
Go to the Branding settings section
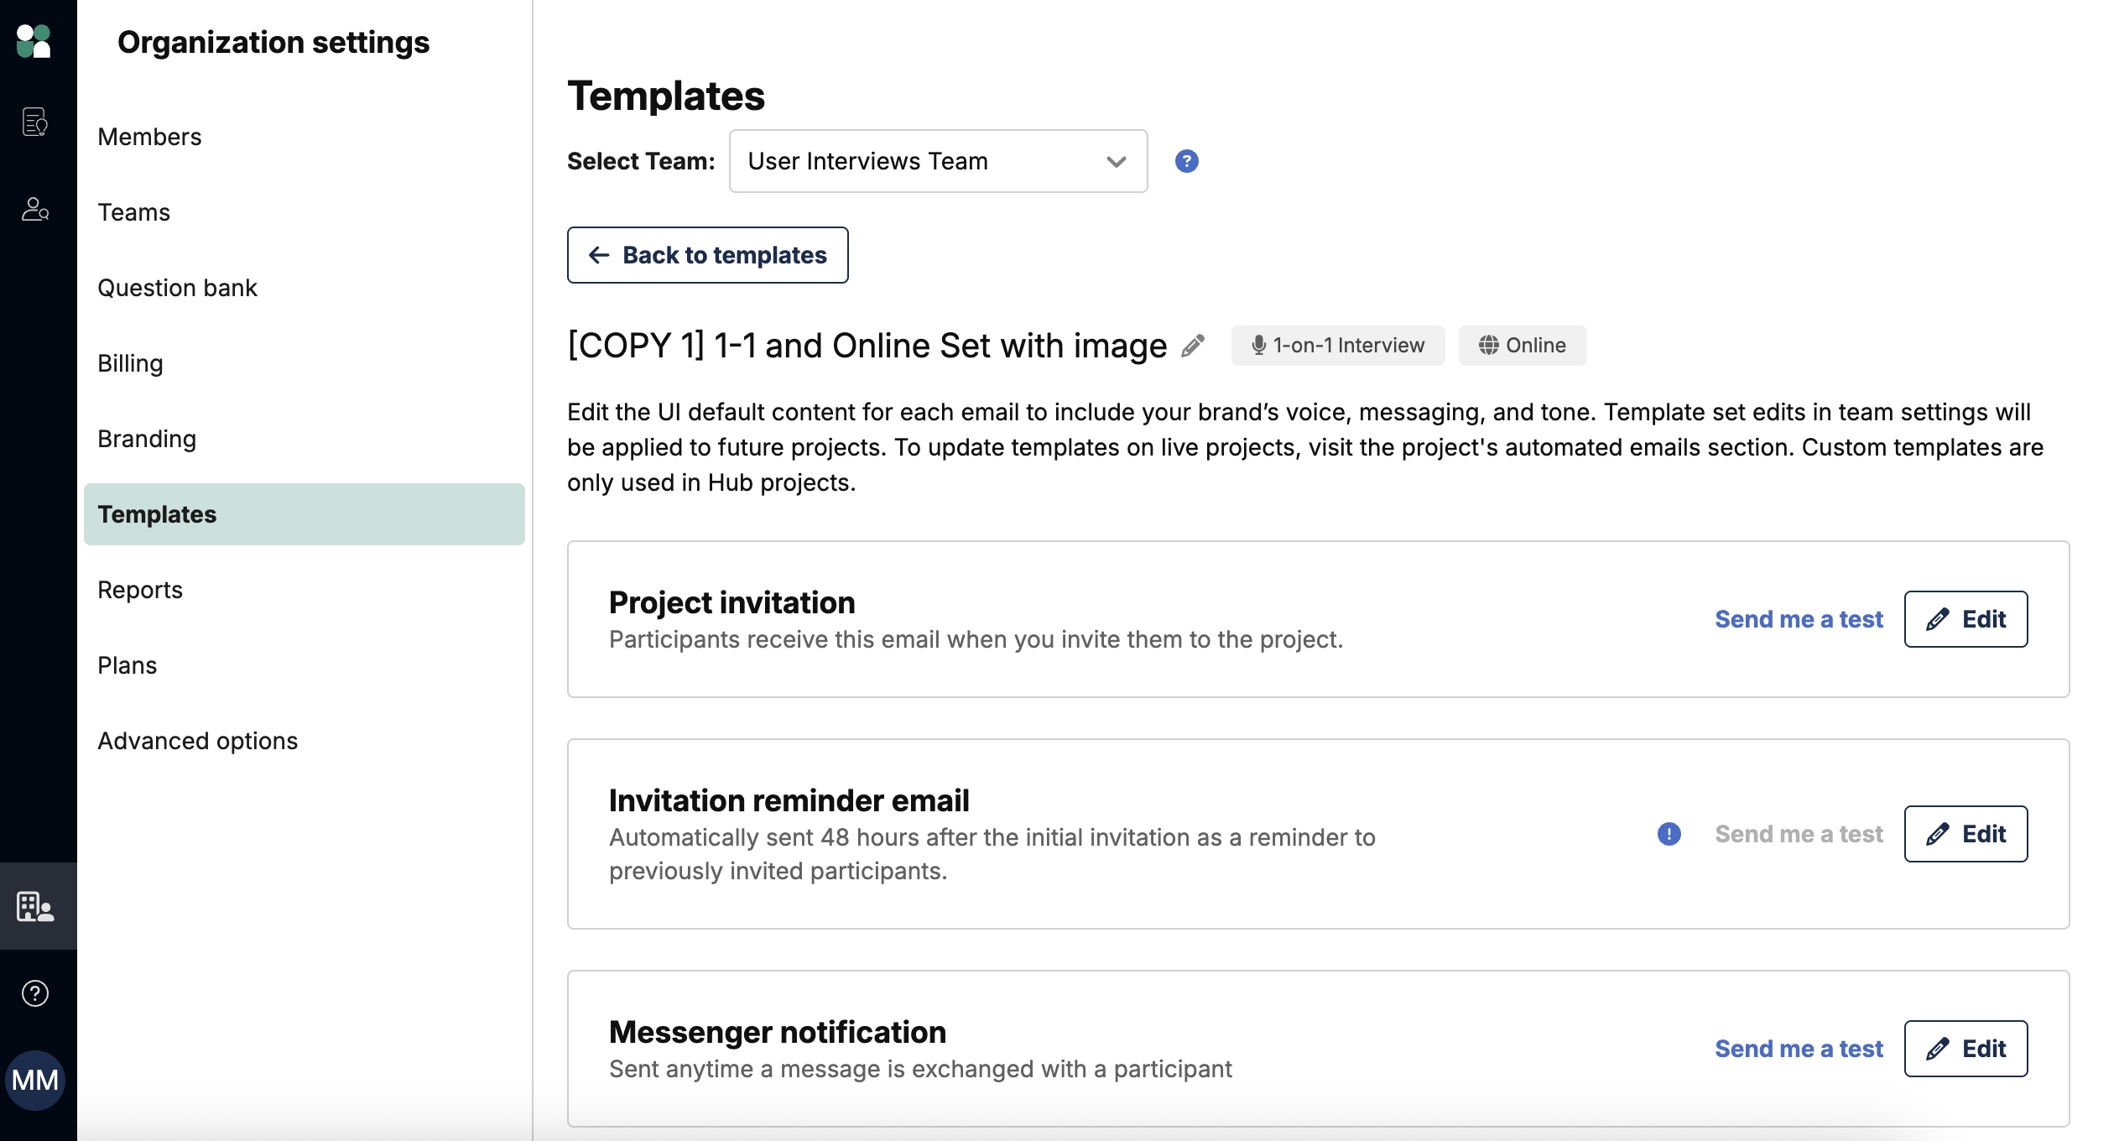(147, 439)
